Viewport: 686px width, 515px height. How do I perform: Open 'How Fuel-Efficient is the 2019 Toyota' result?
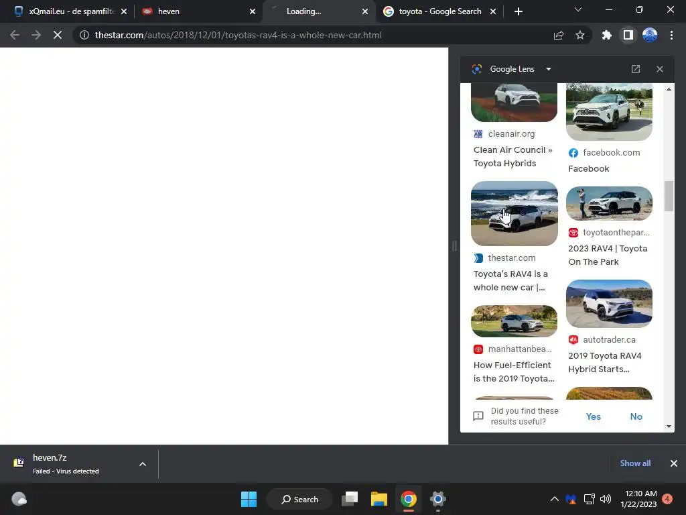(514, 371)
